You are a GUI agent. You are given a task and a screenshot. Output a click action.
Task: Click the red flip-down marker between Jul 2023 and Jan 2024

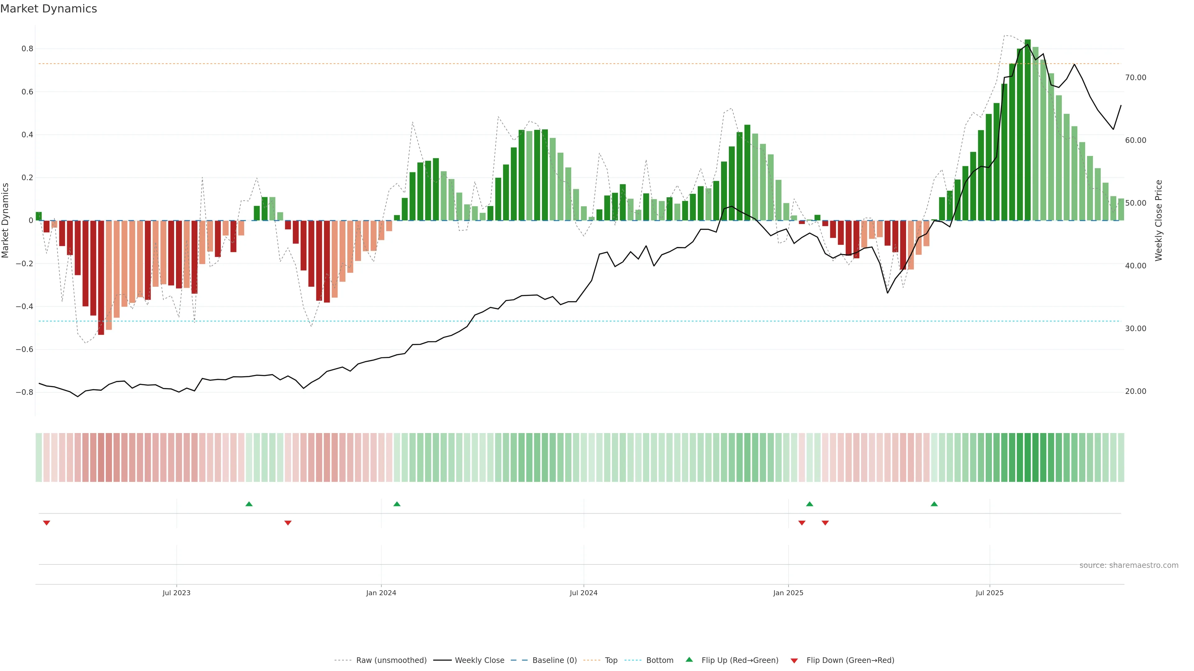[288, 523]
